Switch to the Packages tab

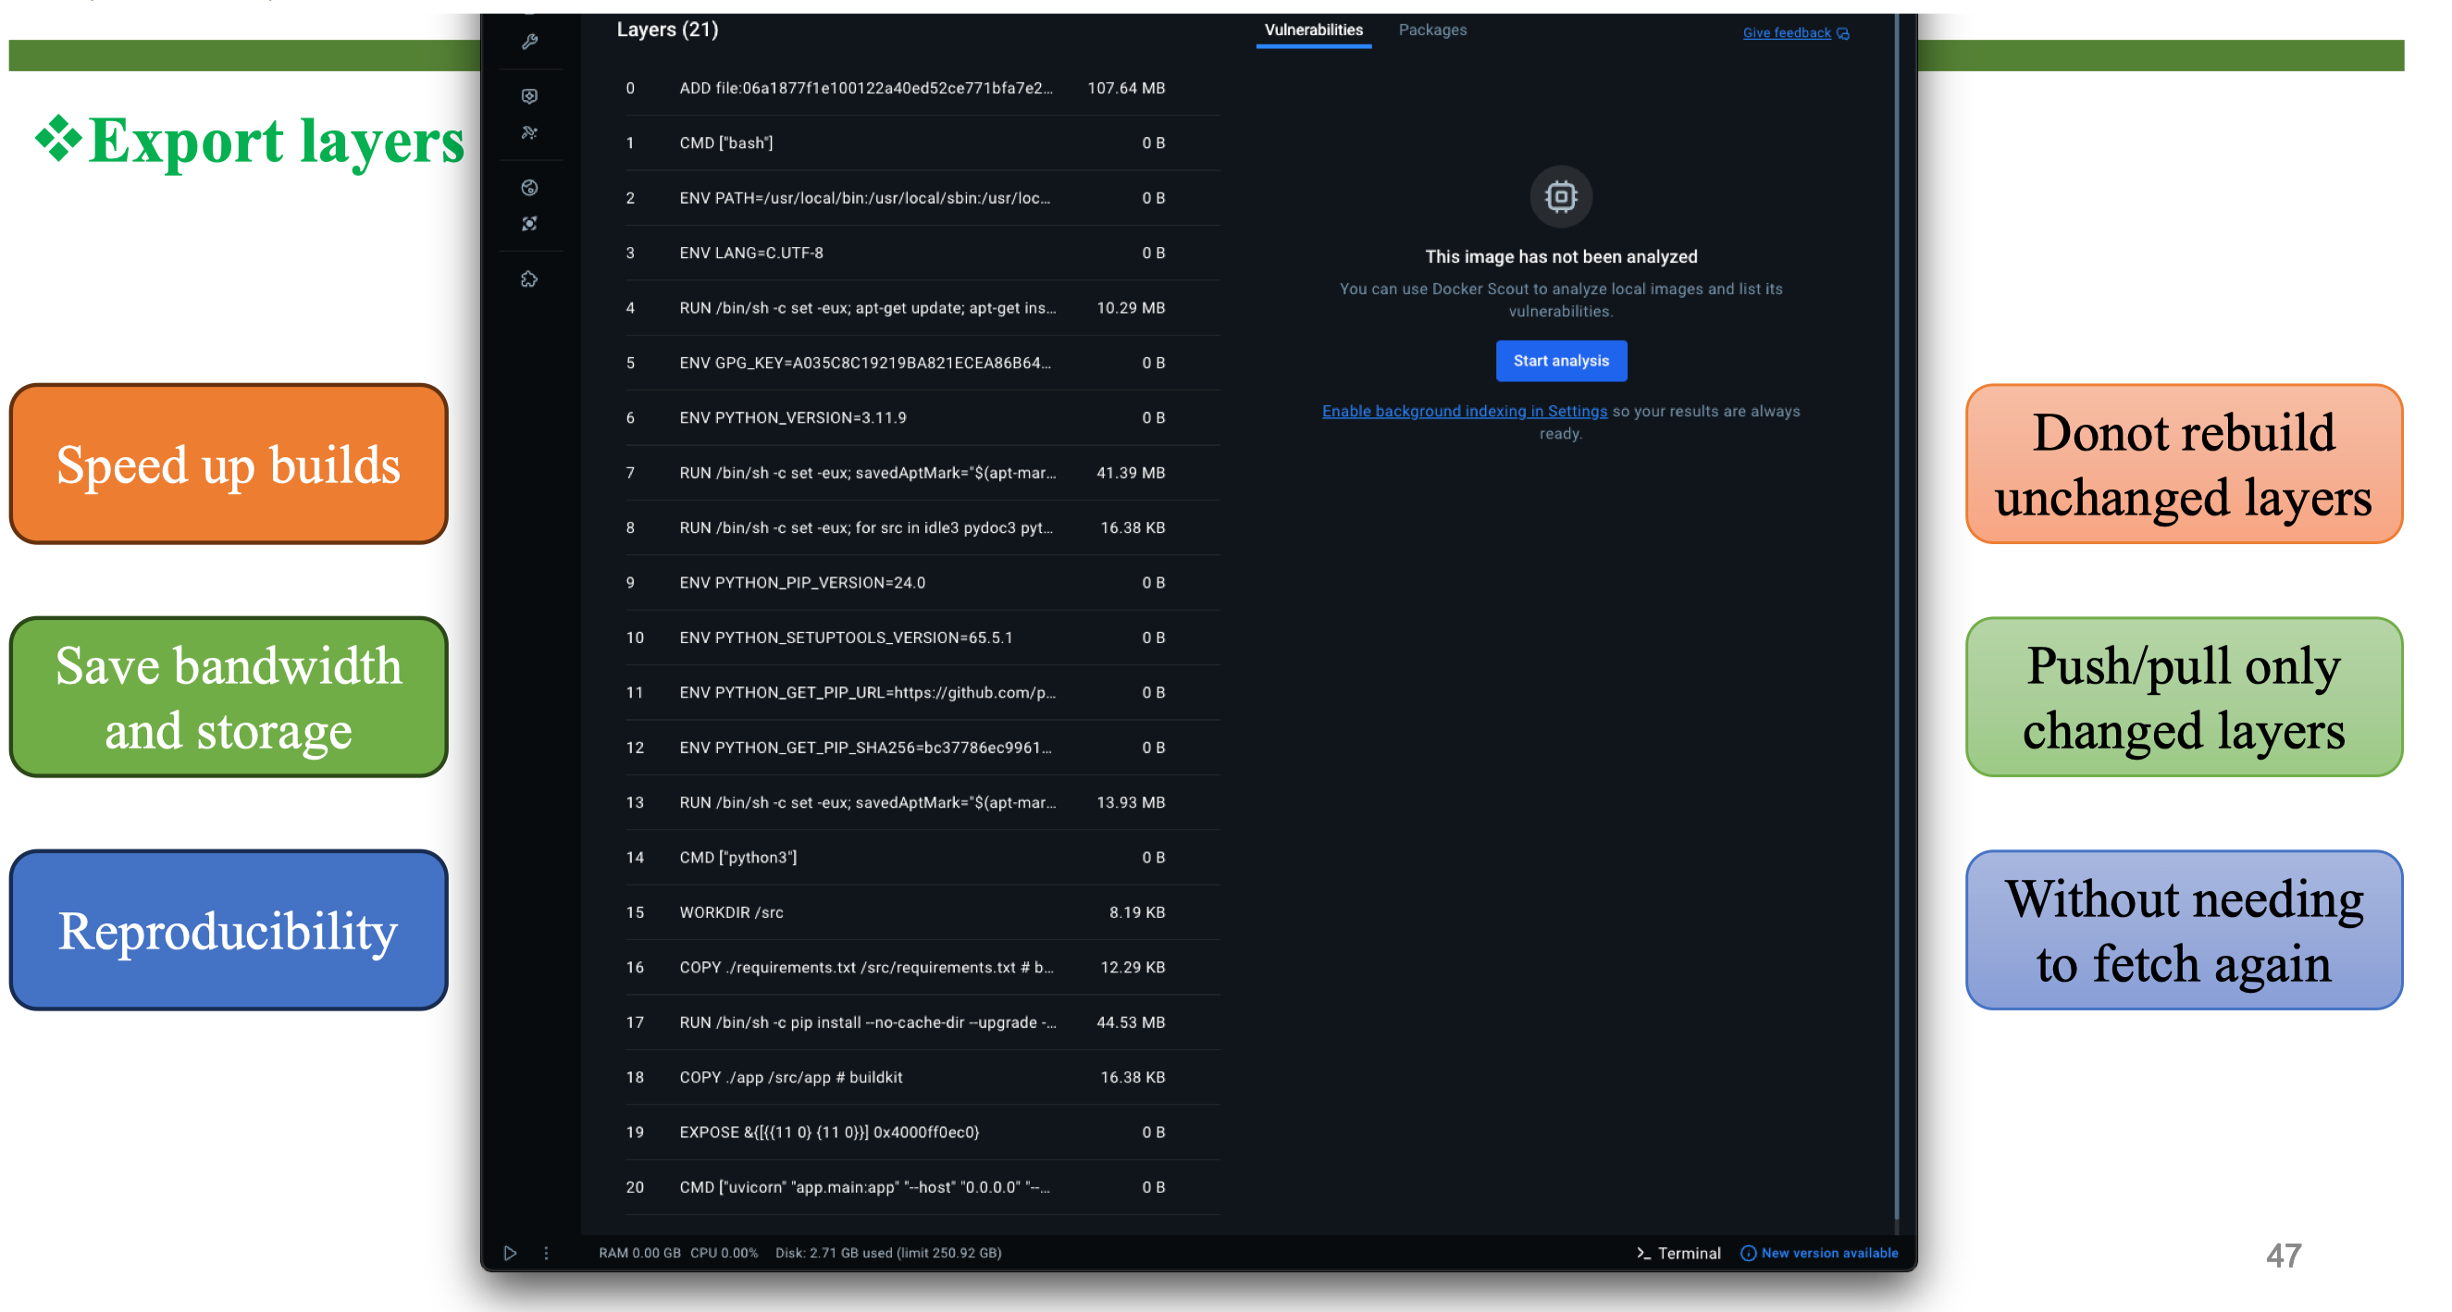[x=1431, y=31]
